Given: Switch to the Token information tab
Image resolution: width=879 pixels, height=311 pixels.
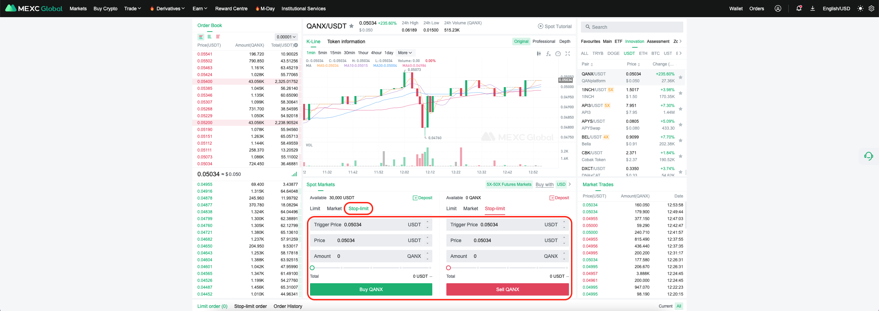Looking at the screenshot, I should point(346,41).
